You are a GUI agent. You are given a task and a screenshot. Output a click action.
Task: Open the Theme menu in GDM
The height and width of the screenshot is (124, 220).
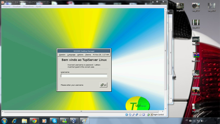click(x=88, y=55)
